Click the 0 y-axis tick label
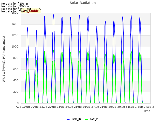Viewport: 166px width, 124px height. (18, 103)
